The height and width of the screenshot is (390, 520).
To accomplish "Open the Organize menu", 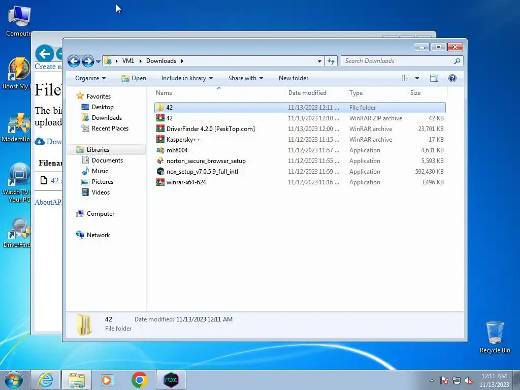I will tap(90, 78).
